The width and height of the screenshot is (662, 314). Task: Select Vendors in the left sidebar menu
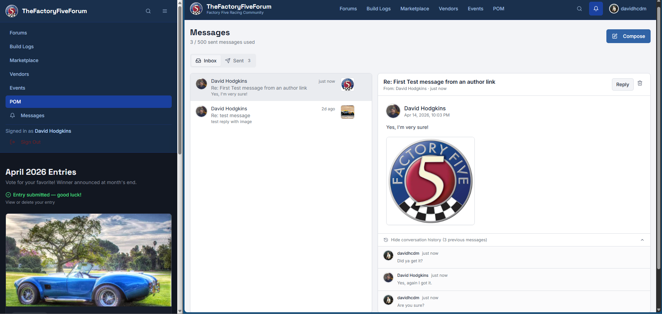tap(88, 74)
